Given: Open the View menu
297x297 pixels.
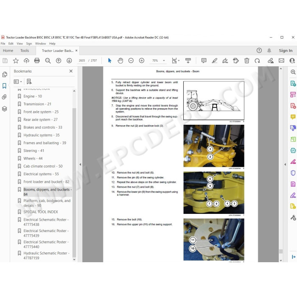Looking at the screenshot, I should coord(20,44).
